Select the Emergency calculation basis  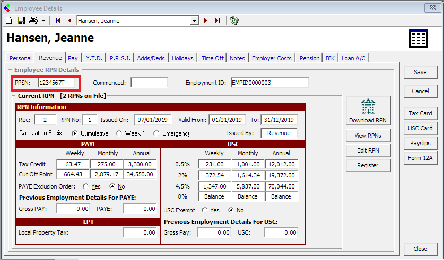coord(156,133)
